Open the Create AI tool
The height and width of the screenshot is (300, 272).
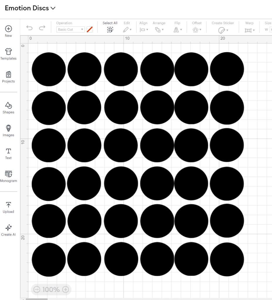pos(9,228)
